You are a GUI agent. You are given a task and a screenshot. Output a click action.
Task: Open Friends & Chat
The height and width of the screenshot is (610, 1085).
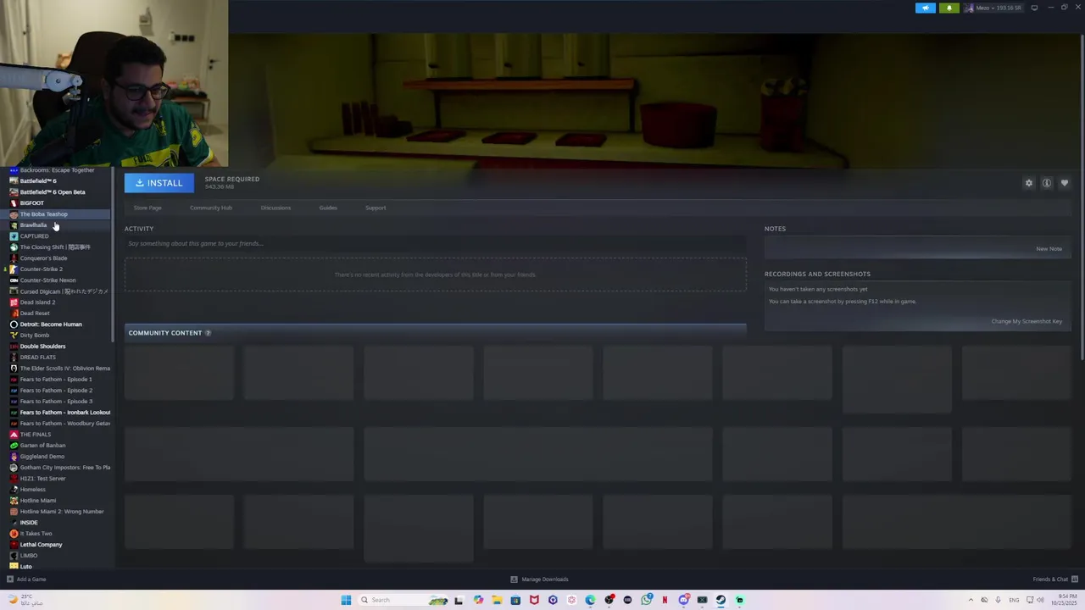pos(1054,579)
